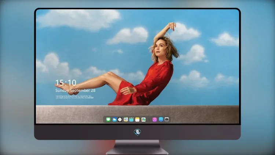Open the Photos gallery app in the dock
Image resolution: width=275 pixels, height=155 pixels.
coord(143,120)
